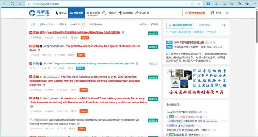This screenshot has height=137, width=258.
Task: Toggle the live broadcast sound speaker icon
Action: [x=178, y=104]
